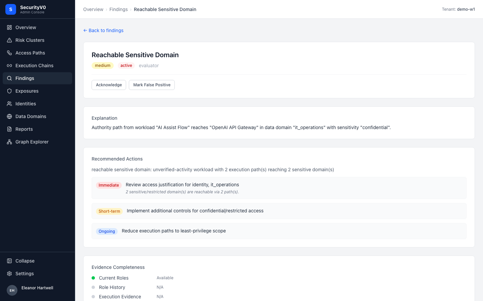Viewport: 483px width, 301px height.
Task: Go to Risk Clusters in sidebar
Action: (37, 40)
